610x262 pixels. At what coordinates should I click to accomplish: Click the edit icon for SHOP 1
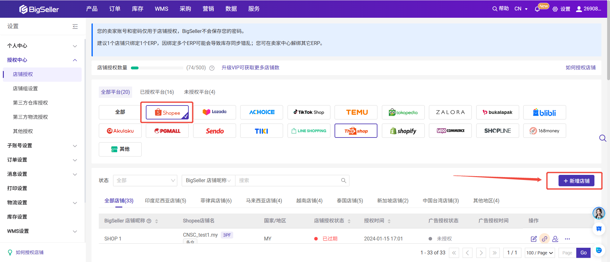pos(534,239)
